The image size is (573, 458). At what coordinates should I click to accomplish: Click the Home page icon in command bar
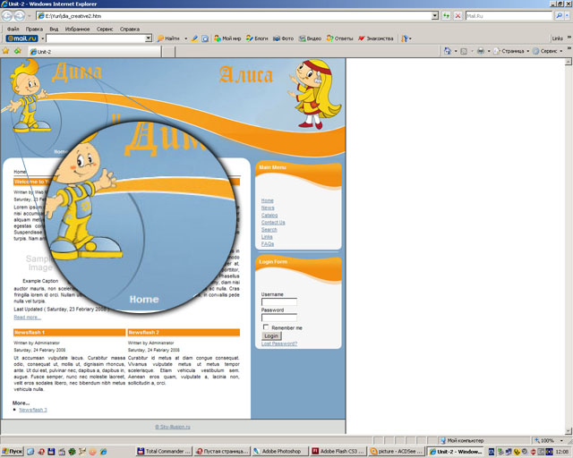(x=448, y=51)
